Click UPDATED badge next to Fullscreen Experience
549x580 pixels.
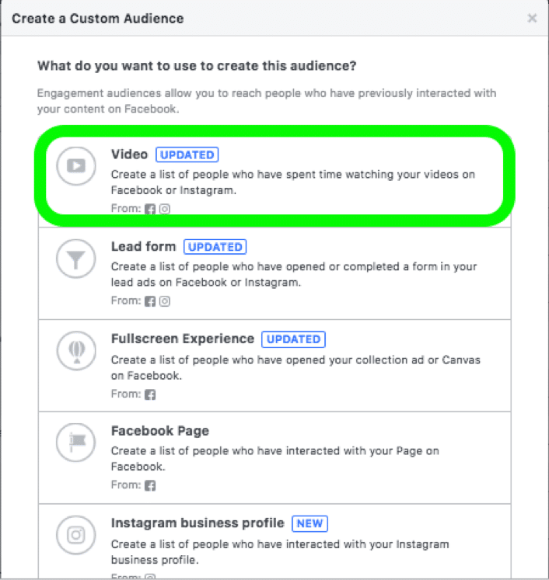coord(293,339)
